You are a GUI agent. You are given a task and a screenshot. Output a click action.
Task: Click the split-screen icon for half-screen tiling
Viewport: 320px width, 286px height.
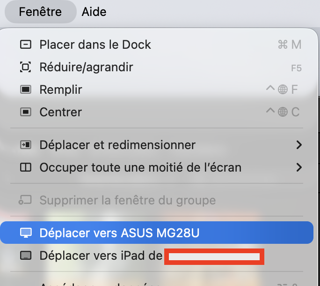coord(26,167)
